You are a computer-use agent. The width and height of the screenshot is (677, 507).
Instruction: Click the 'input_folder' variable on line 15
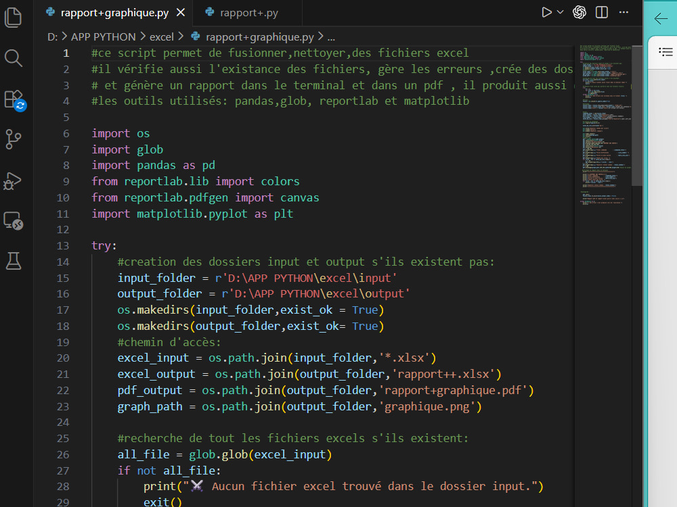(x=156, y=278)
